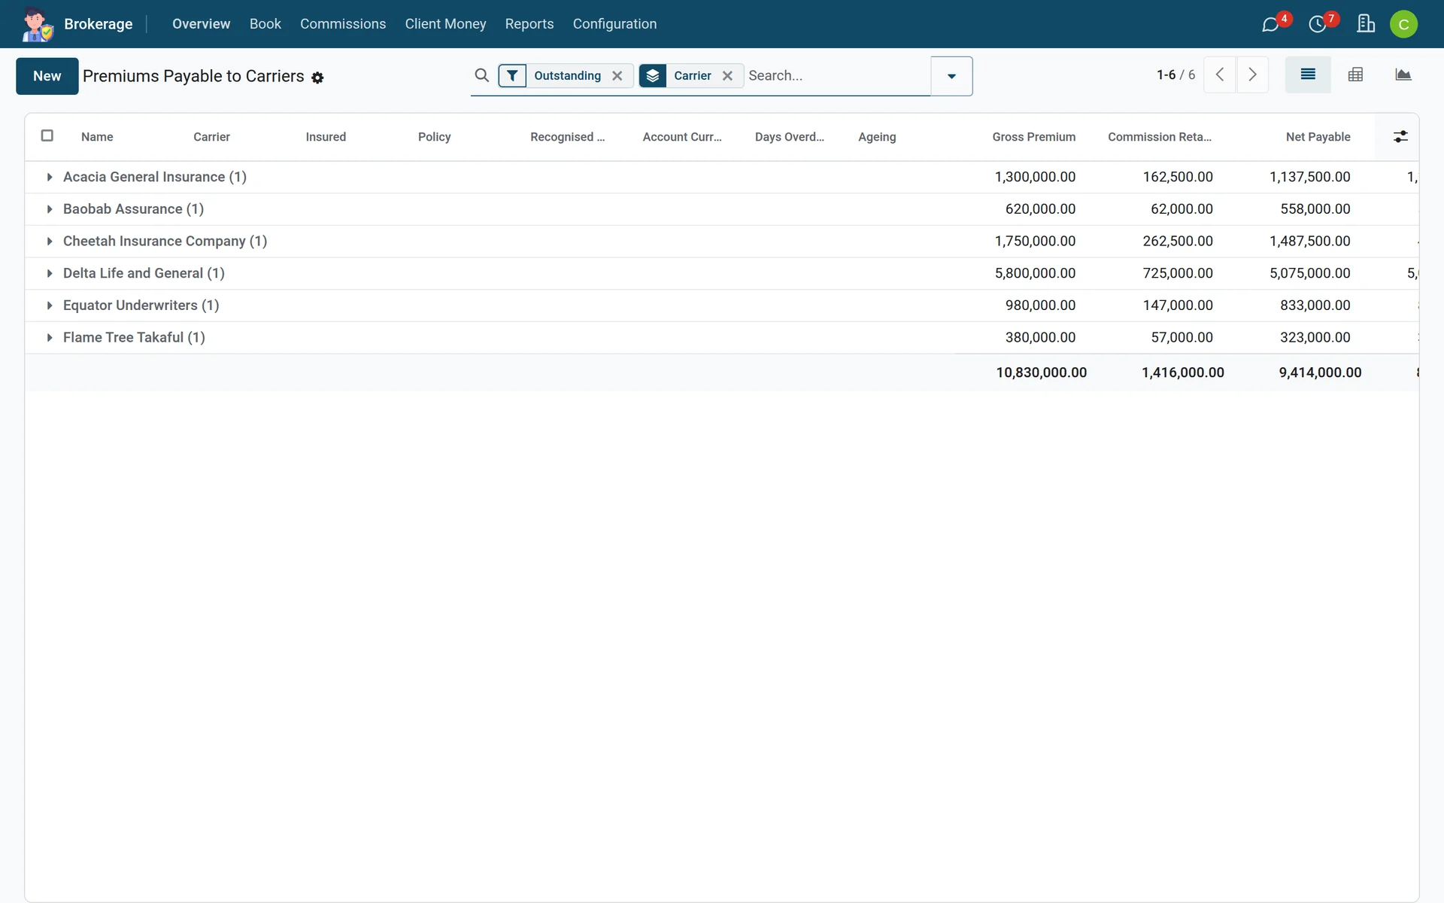This screenshot has width=1444, height=903.
Task: Click the Carrier group-by layers icon
Action: coord(653,75)
